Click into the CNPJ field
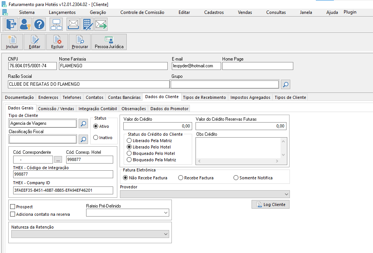The height and width of the screenshot is (253, 373). 32,66
